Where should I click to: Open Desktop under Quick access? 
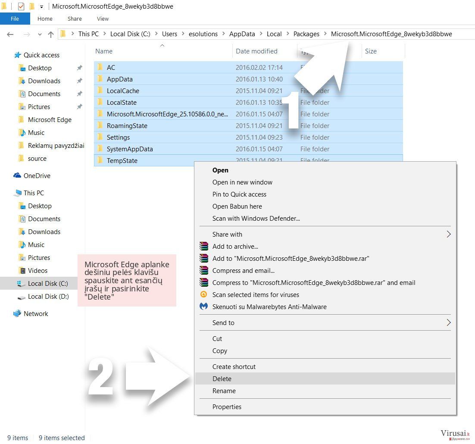40,68
